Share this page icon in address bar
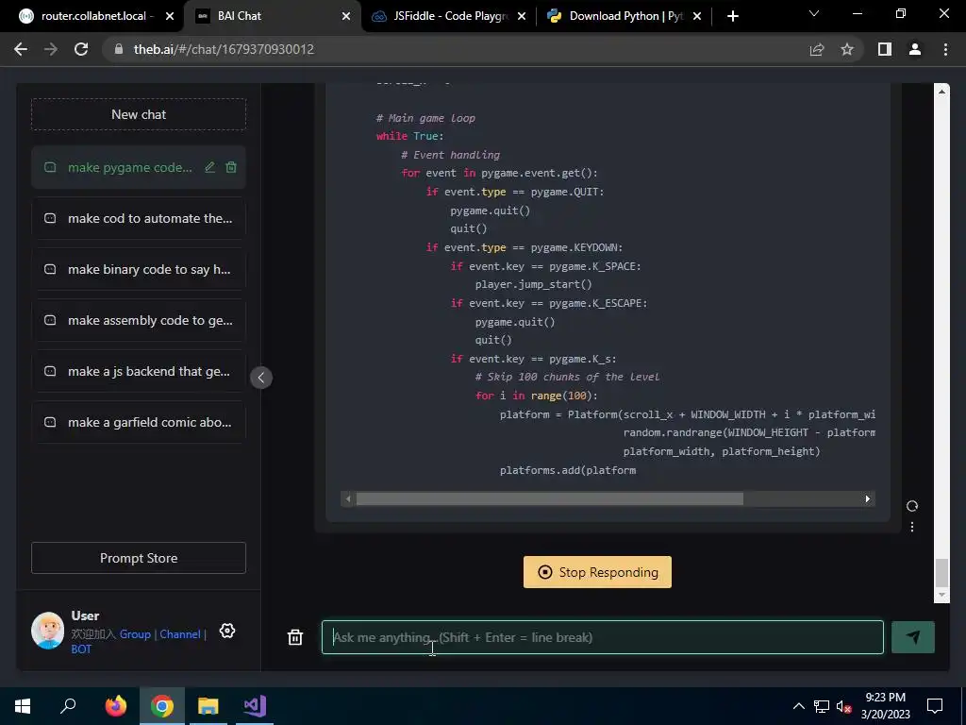Viewport: 966px width, 725px height. [x=817, y=49]
